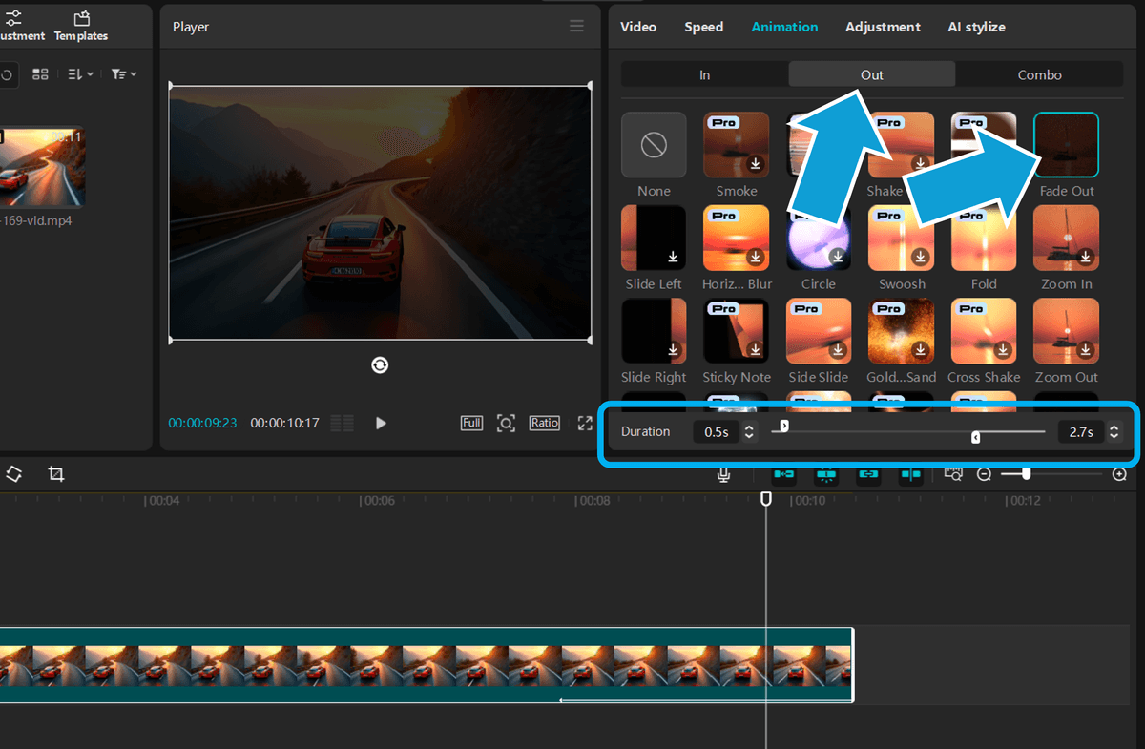Select the crop tool near the timeline panel
1145x749 pixels.
pyautogui.click(x=54, y=474)
